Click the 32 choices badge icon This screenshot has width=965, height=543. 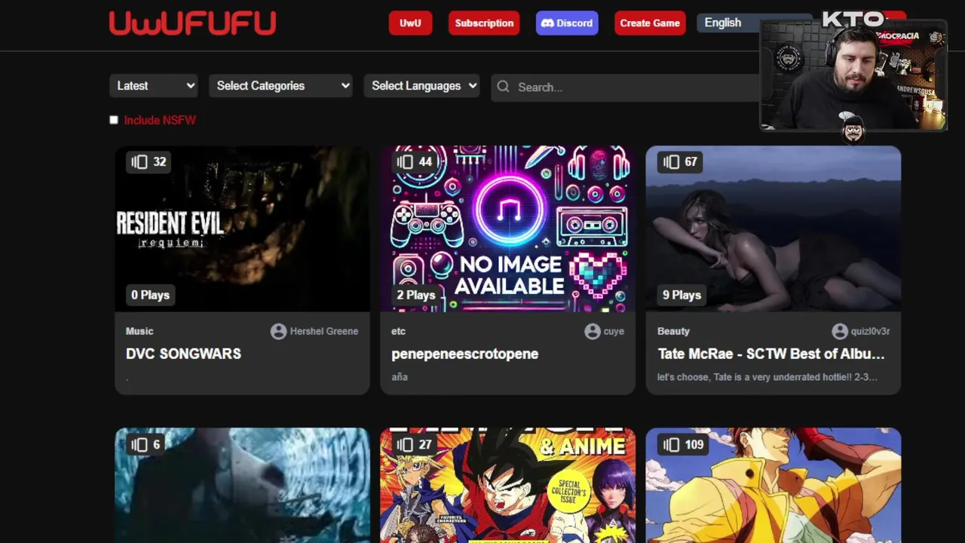(x=138, y=161)
